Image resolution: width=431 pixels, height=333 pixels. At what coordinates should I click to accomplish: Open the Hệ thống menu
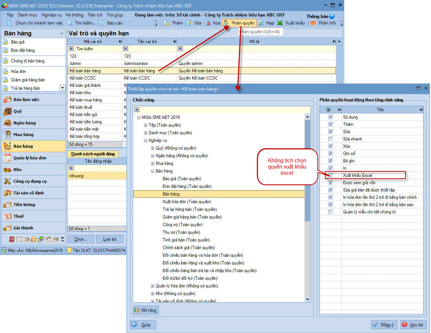tap(74, 15)
